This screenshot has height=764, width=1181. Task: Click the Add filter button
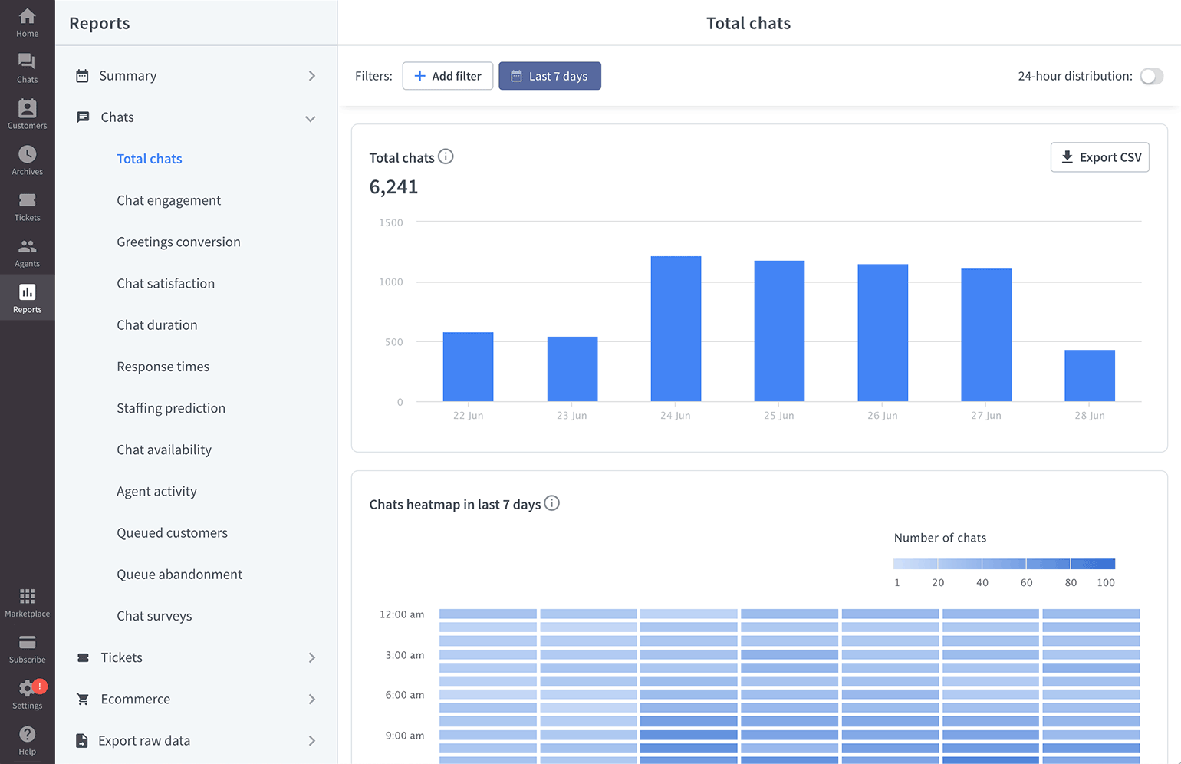448,76
